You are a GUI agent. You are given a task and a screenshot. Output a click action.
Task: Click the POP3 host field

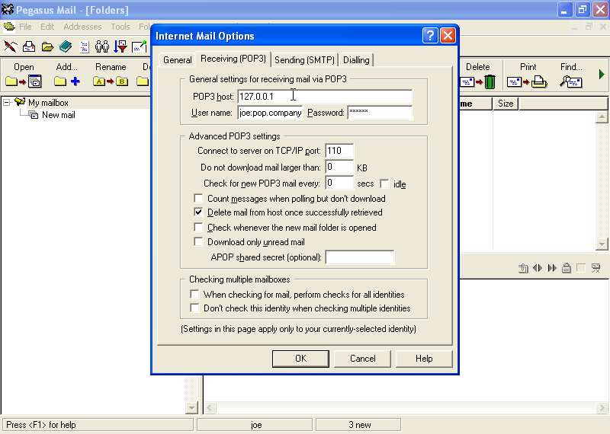pyautogui.click(x=325, y=97)
